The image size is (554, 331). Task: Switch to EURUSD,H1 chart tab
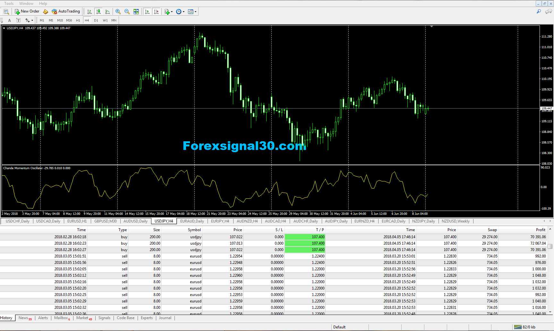pyautogui.click(x=77, y=221)
